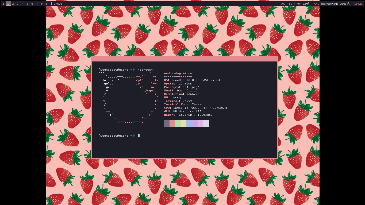Switch to workspace 2 in top bar
This screenshot has height=205, width=365.
[x=13, y=4]
